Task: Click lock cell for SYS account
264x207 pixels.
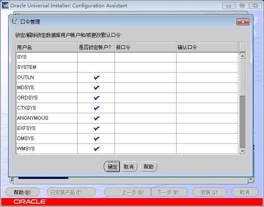Action: (x=96, y=57)
